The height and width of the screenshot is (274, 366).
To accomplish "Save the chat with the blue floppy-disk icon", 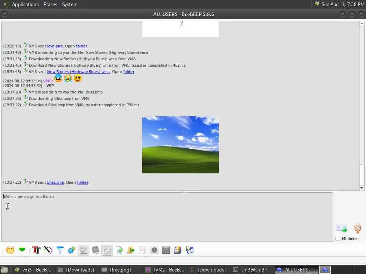I will (x=189, y=250).
